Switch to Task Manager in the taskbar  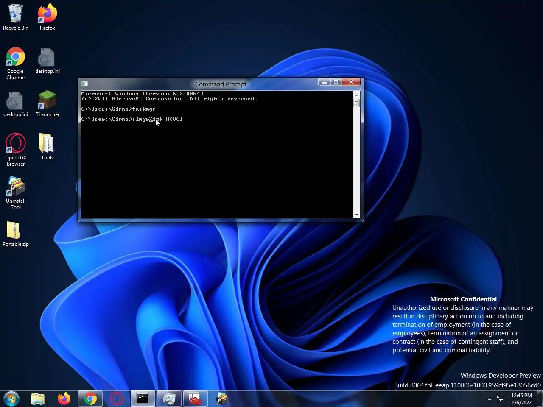pos(169,399)
